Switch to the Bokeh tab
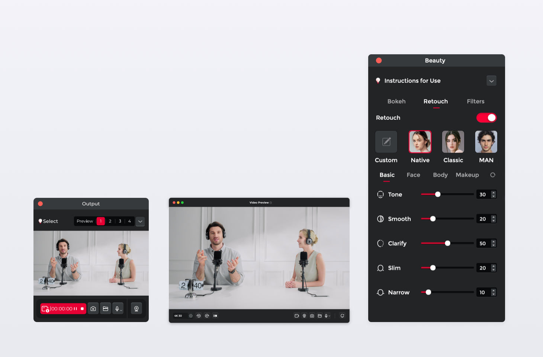Image resolution: width=543 pixels, height=357 pixels. point(396,102)
